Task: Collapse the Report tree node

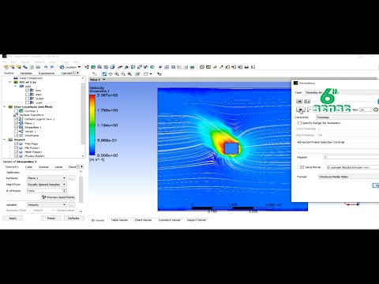Action: coord(5,140)
